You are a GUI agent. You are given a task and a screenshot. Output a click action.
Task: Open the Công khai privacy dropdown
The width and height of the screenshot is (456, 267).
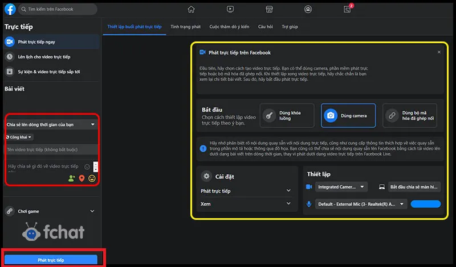pyautogui.click(x=19, y=137)
